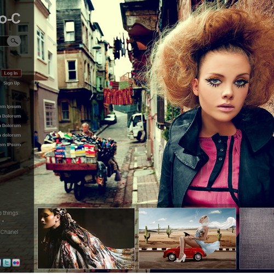Click the Log In button
The width and height of the screenshot is (274, 274).
click(x=11, y=73)
